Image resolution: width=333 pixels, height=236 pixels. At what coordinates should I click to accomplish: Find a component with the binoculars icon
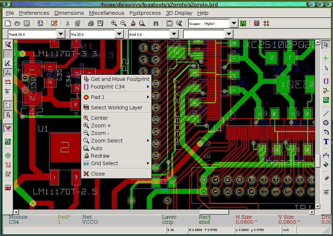155,23
